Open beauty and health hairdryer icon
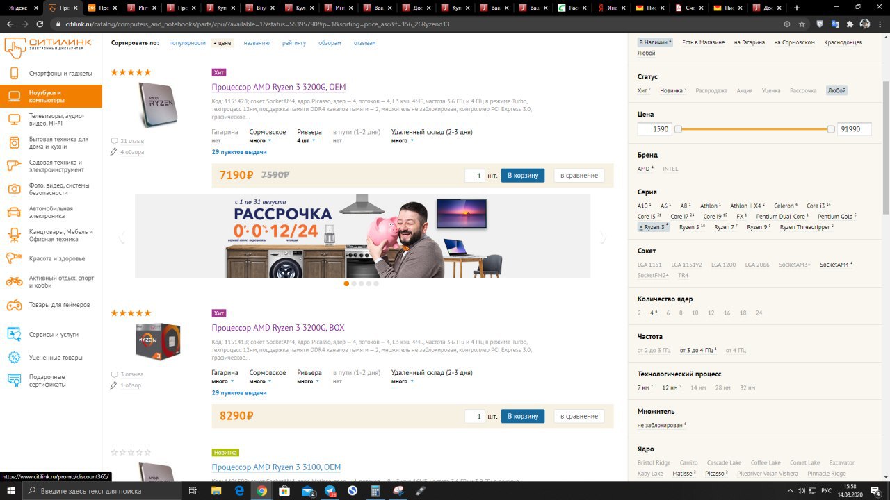 pos(14,258)
